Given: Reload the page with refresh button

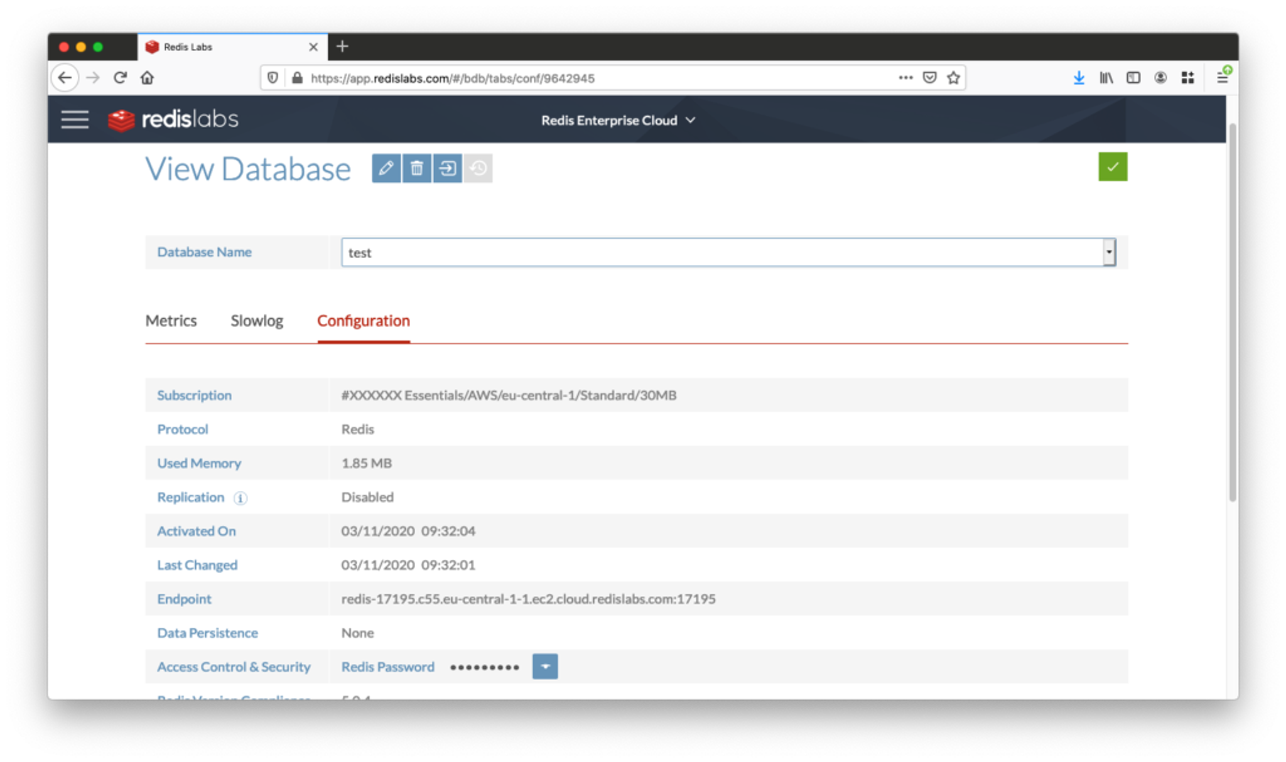Looking at the screenshot, I should coord(120,78).
